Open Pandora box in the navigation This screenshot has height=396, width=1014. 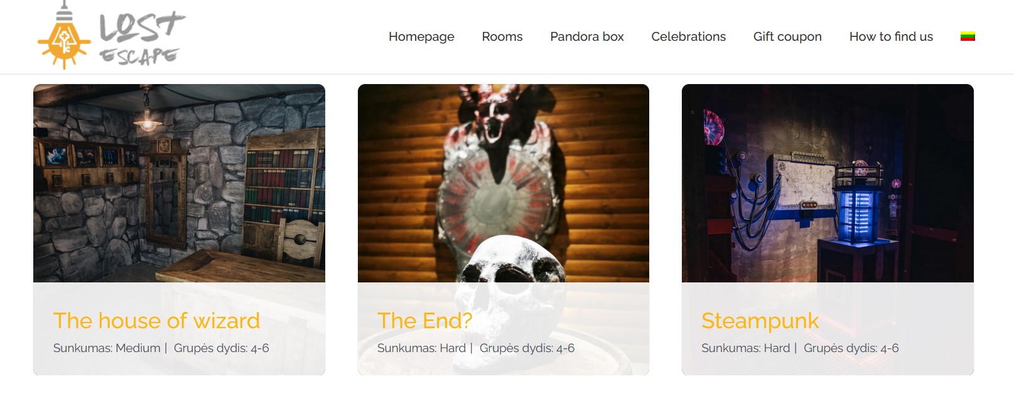point(587,36)
